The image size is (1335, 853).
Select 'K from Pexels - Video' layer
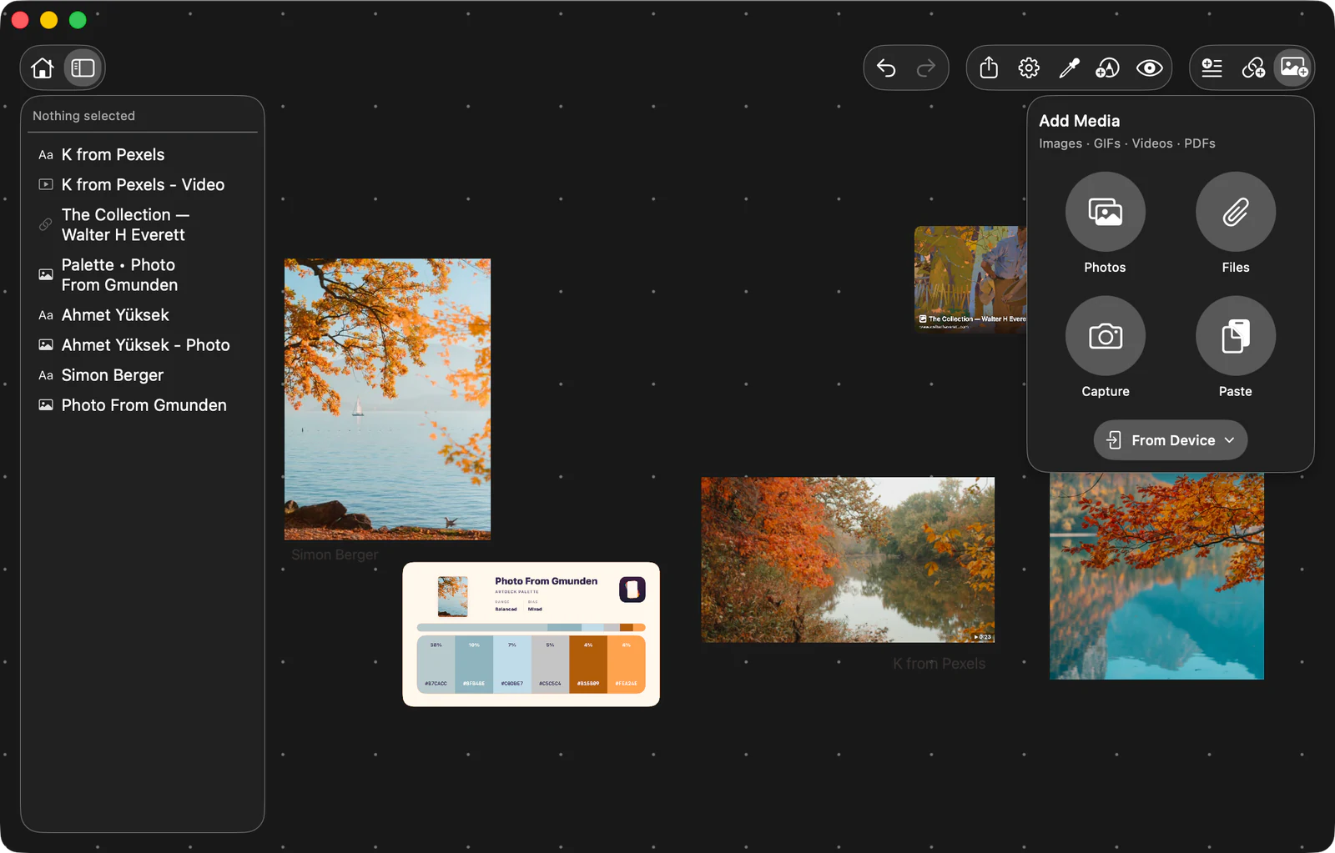click(143, 184)
